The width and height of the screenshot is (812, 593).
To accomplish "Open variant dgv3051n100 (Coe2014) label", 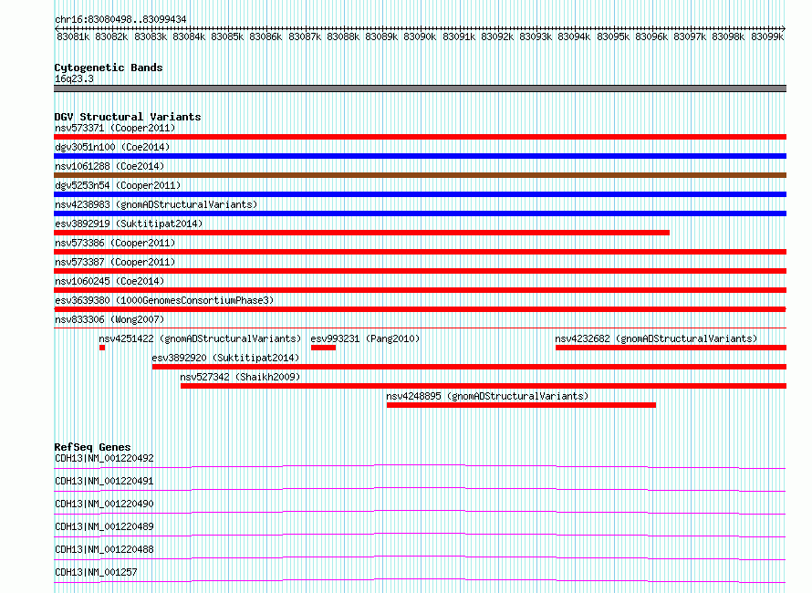I will click(112, 147).
